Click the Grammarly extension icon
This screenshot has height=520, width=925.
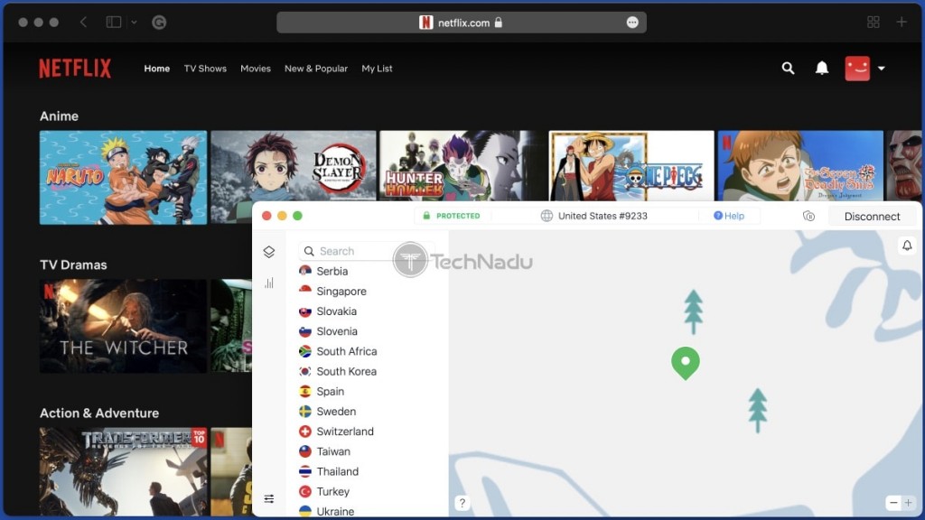[159, 23]
